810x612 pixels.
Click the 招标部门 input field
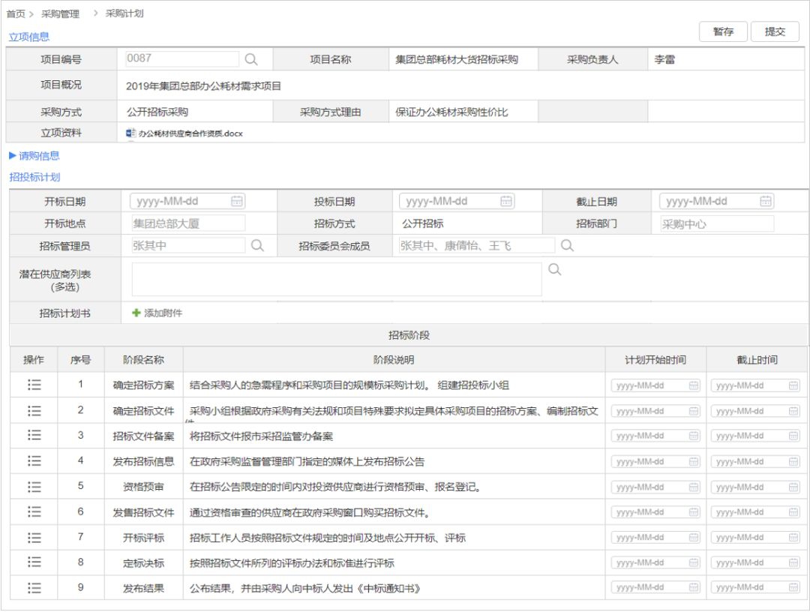717,224
